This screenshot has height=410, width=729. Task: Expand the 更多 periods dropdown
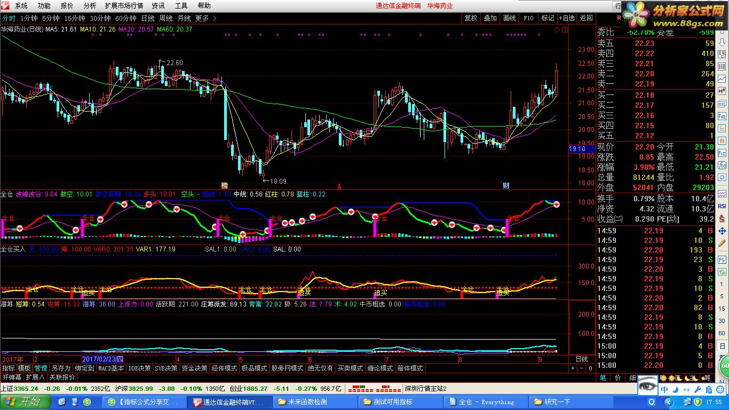[x=205, y=18]
